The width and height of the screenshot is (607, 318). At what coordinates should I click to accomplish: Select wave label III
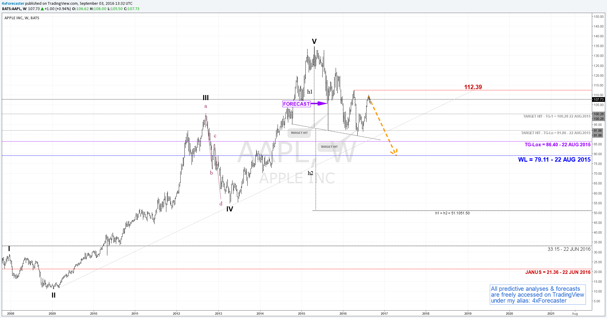click(205, 98)
